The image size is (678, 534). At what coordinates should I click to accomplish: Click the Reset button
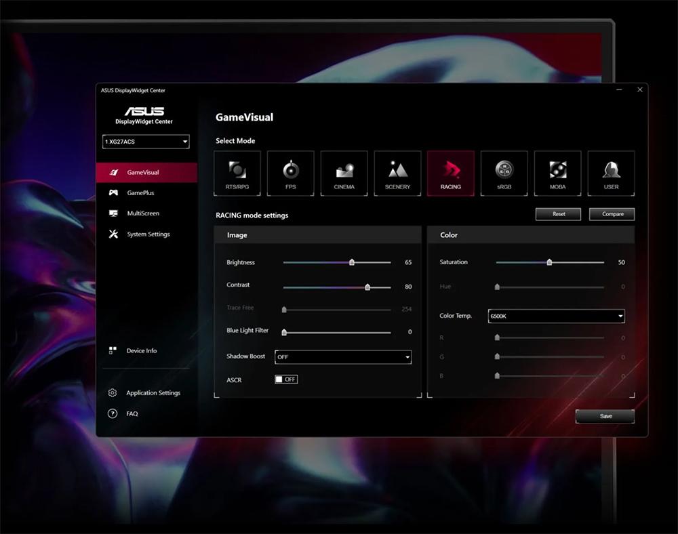558,213
